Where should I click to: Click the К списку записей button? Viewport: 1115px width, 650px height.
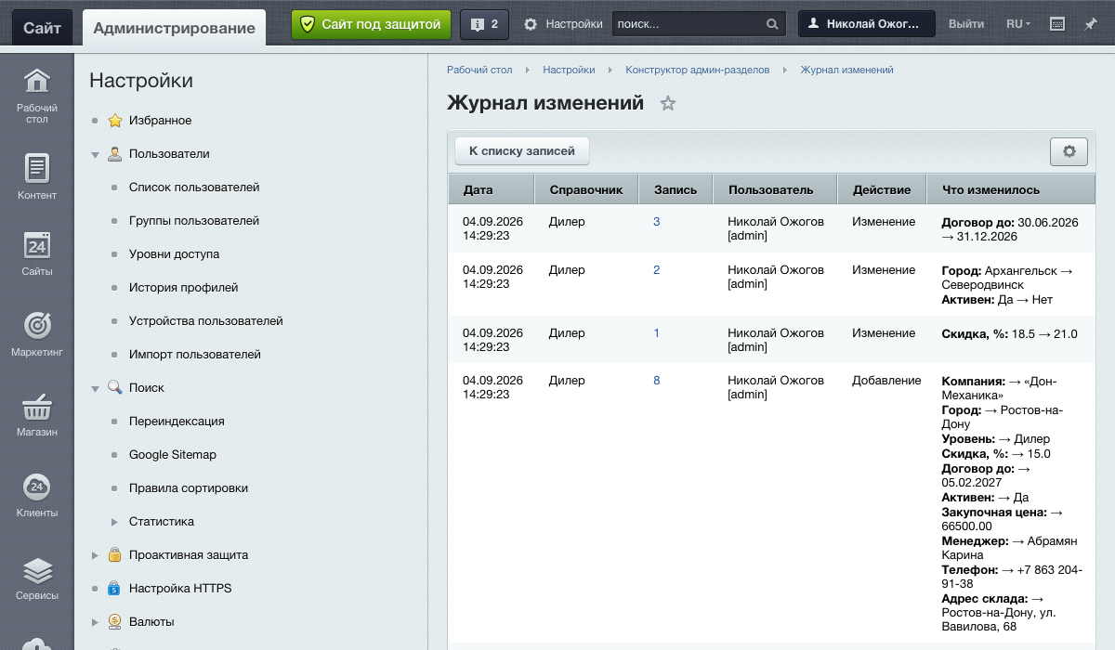click(x=522, y=151)
